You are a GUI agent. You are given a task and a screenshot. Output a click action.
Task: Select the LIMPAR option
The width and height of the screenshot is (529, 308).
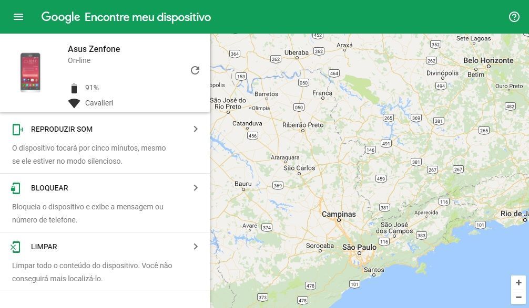(105, 261)
